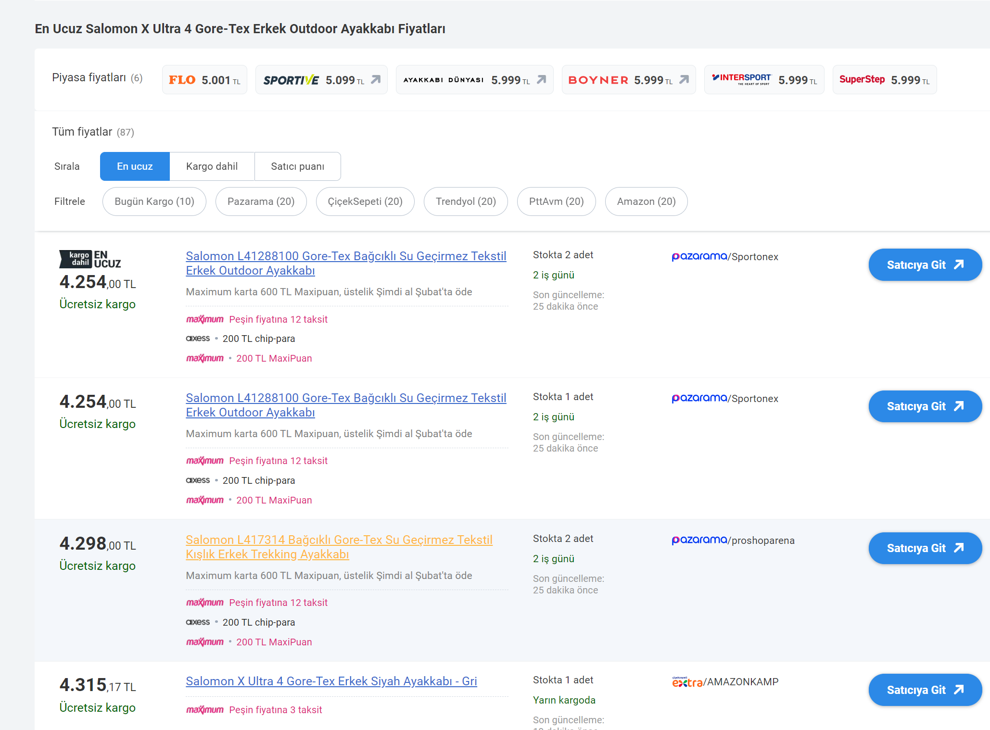The width and height of the screenshot is (990, 730).
Task: Click the 'Peşin fiyatına 3 taksit' text
Action: [x=276, y=710]
